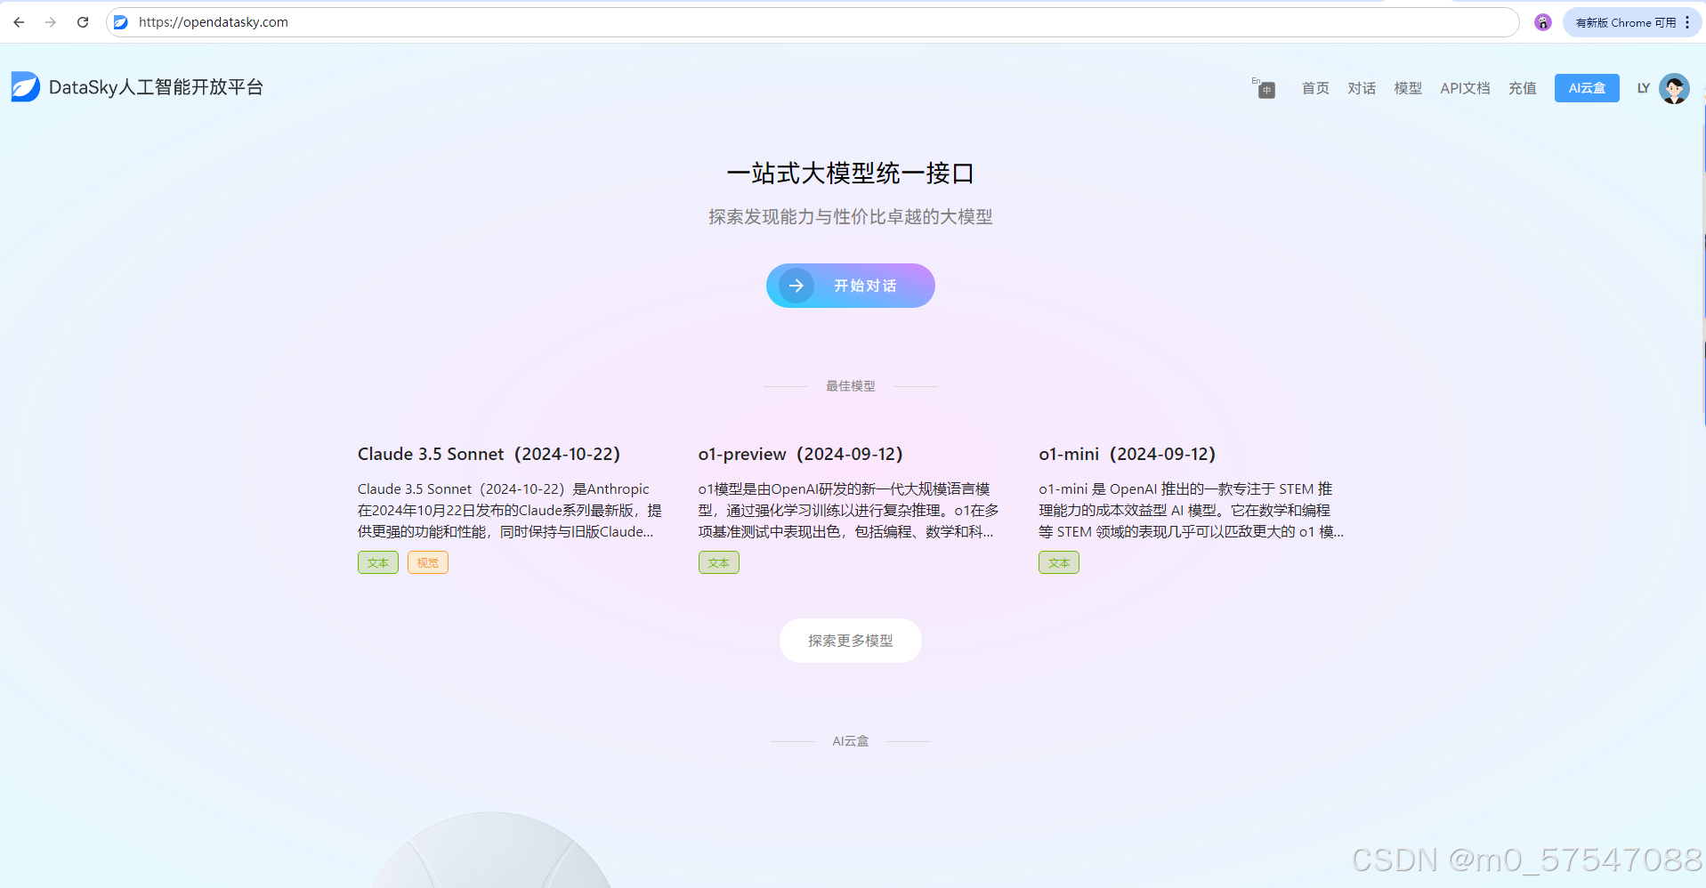Click the browser back arrow

coord(19,22)
